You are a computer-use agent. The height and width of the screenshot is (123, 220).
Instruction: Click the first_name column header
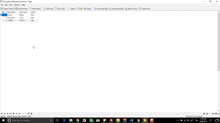click(13, 12)
